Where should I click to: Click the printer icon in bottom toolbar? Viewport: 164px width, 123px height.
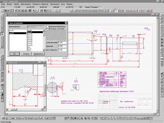[x=144, y=118]
